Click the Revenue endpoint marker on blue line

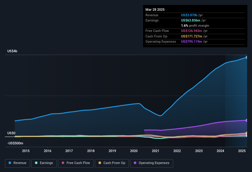[x=247, y=57]
